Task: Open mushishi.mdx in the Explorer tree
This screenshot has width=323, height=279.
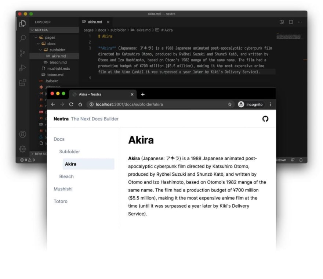Action: click(x=54, y=68)
